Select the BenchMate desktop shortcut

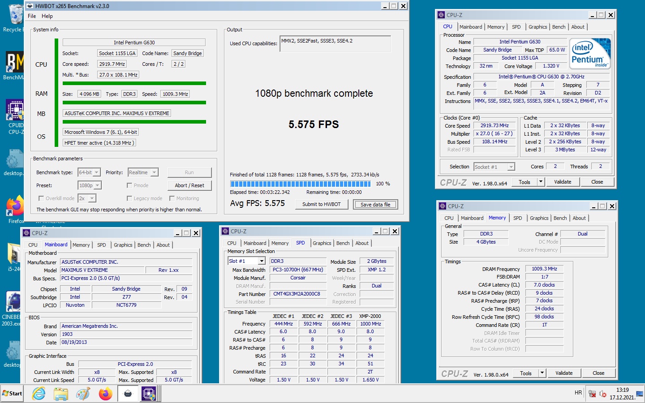point(14,65)
